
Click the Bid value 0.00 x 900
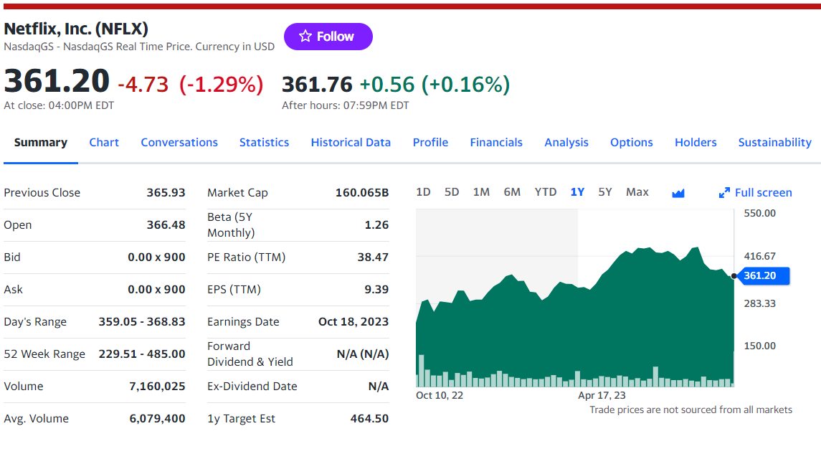coord(156,257)
